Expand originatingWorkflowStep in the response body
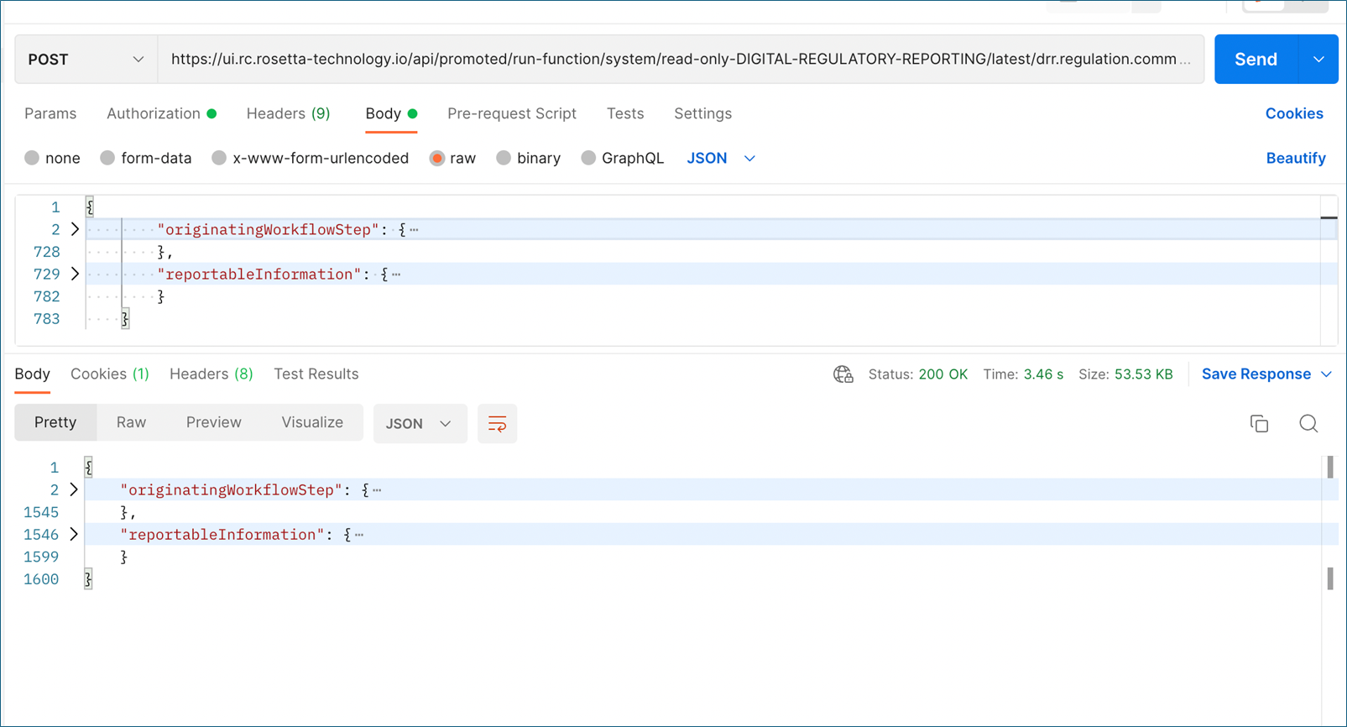The width and height of the screenshot is (1347, 727). point(74,489)
